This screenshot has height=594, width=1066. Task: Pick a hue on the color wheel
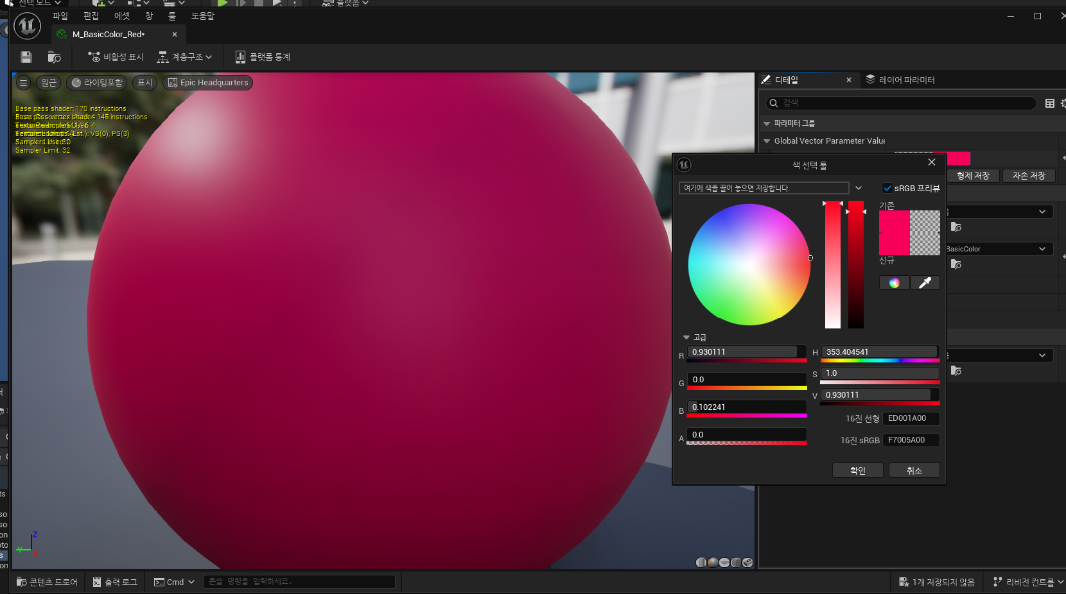[749, 264]
